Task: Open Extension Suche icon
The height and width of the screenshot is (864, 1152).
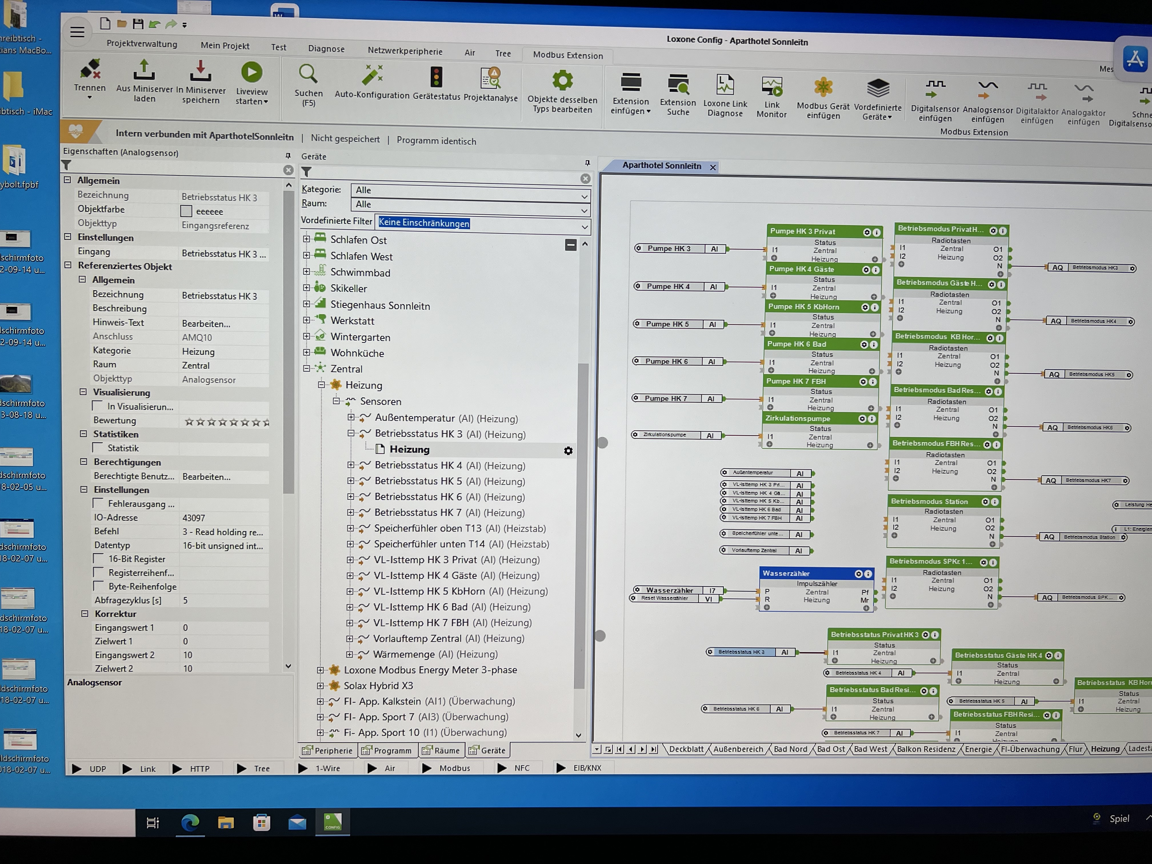Action: [x=678, y=84]
